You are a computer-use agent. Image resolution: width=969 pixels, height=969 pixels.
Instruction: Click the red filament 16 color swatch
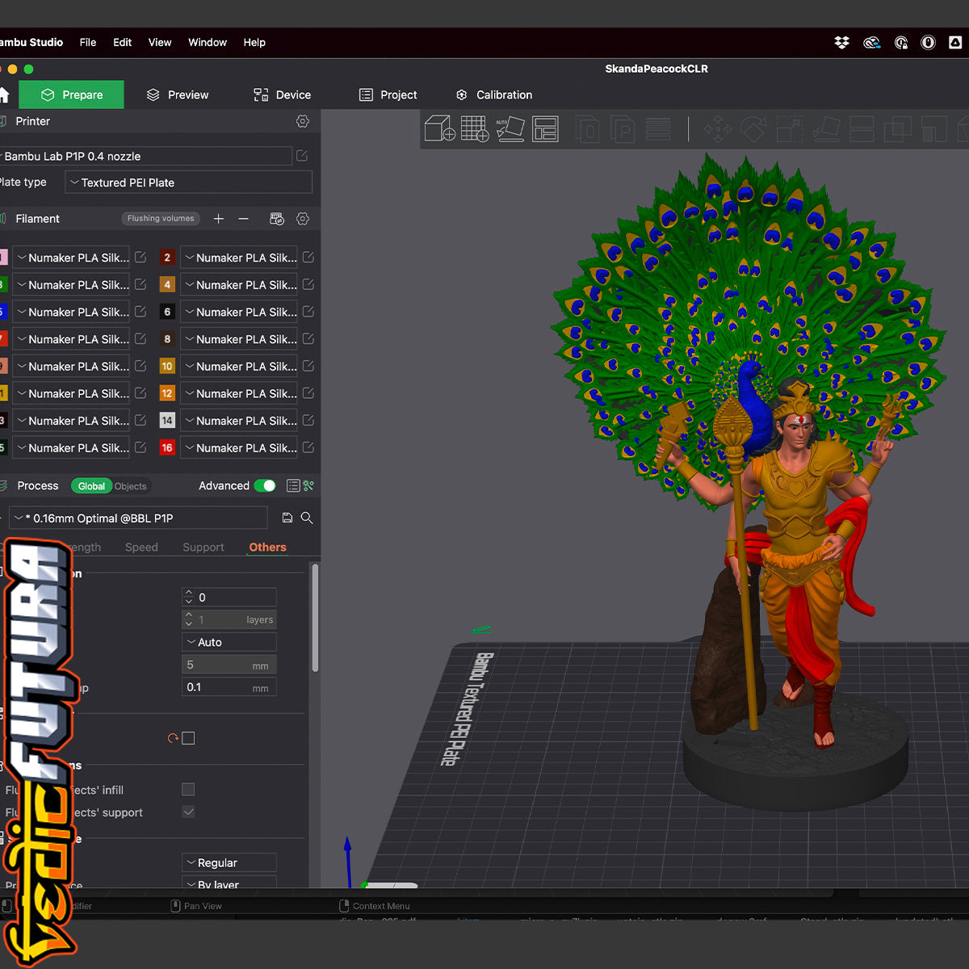click(x=167, y=447)
